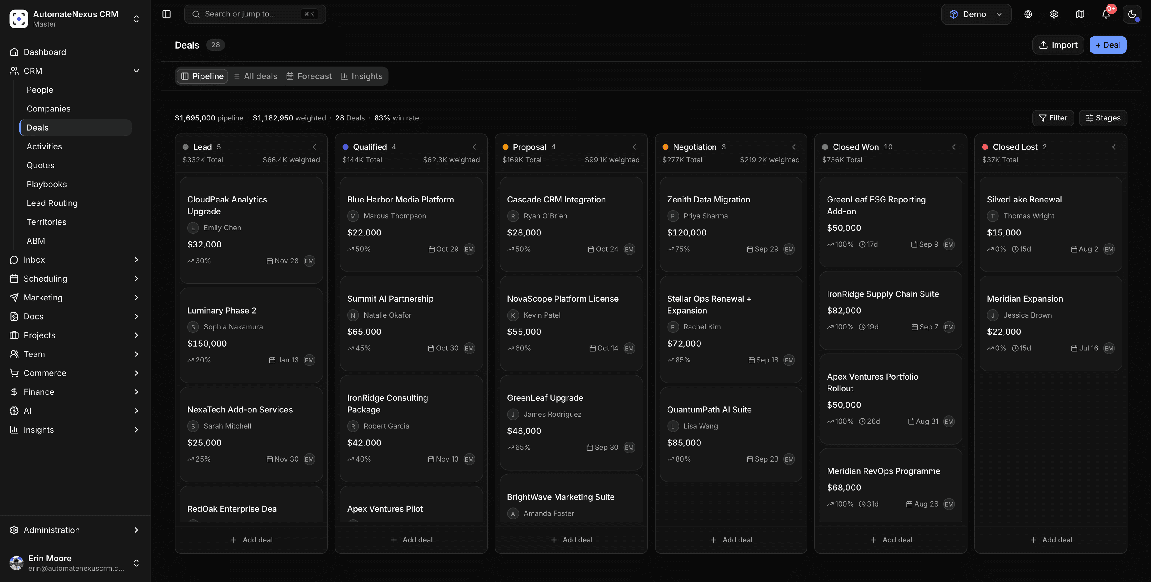
Task: Click the Commerce cart icon
Action: (x=14, y=373)
